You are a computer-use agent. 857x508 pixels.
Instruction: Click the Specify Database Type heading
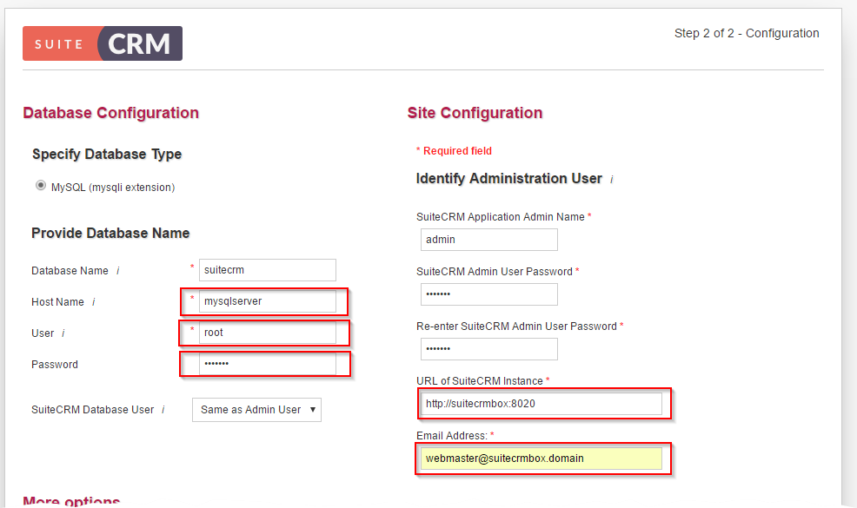pos(107,155)
